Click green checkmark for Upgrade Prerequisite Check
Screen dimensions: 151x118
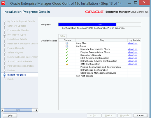(67, 49)
